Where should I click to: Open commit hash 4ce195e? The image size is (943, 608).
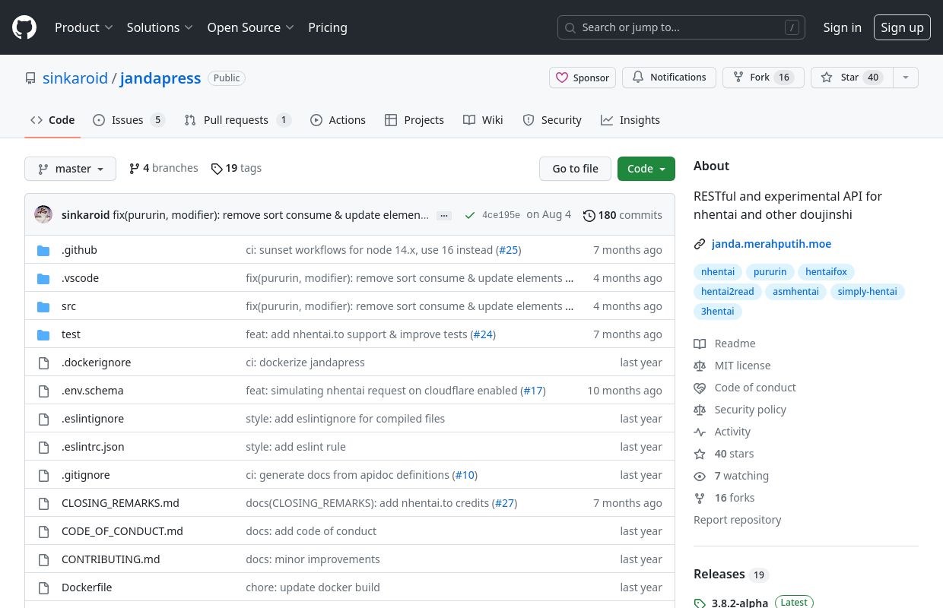click(x=501, y=215)
